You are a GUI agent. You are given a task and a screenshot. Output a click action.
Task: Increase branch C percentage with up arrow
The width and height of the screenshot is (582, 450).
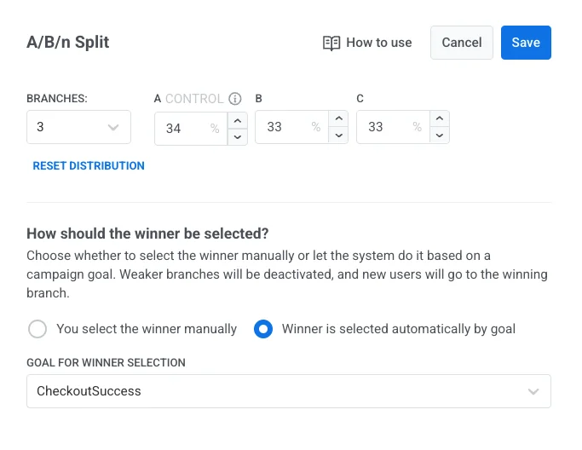(440, 119)
